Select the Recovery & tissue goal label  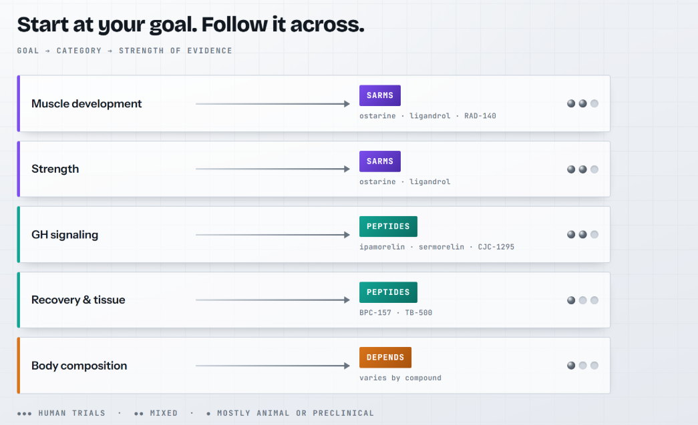[x=78, y=300]
